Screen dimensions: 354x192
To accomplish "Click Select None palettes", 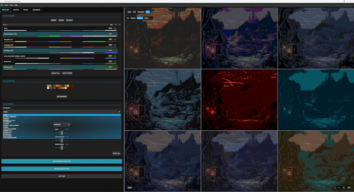I will (x=67, y=73).
